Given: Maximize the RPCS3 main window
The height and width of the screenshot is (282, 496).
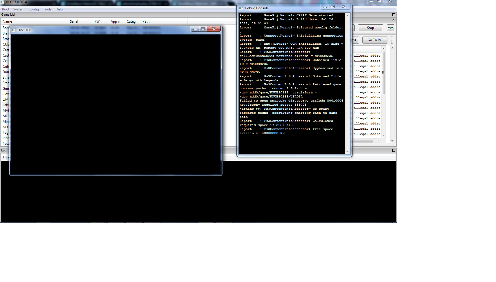Looking at the screenshot, I should click(379, 1).
